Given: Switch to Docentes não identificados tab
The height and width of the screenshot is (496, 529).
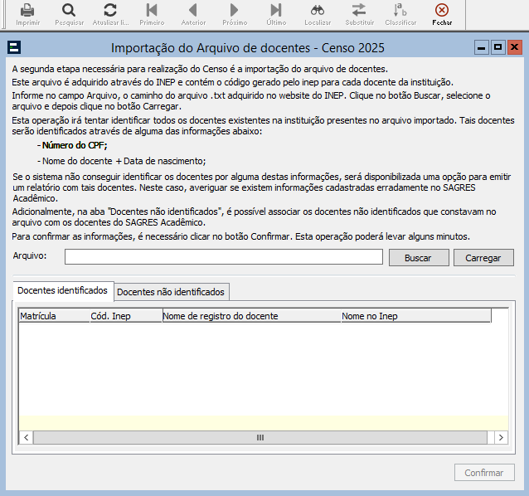Looking at the screenshot, I should point(171,292).
